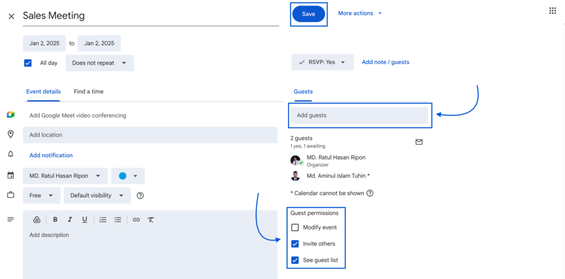The image size is (565, 279).
Task: Expand the RSVP: Yes dropdown
Action: pos(322,62)
